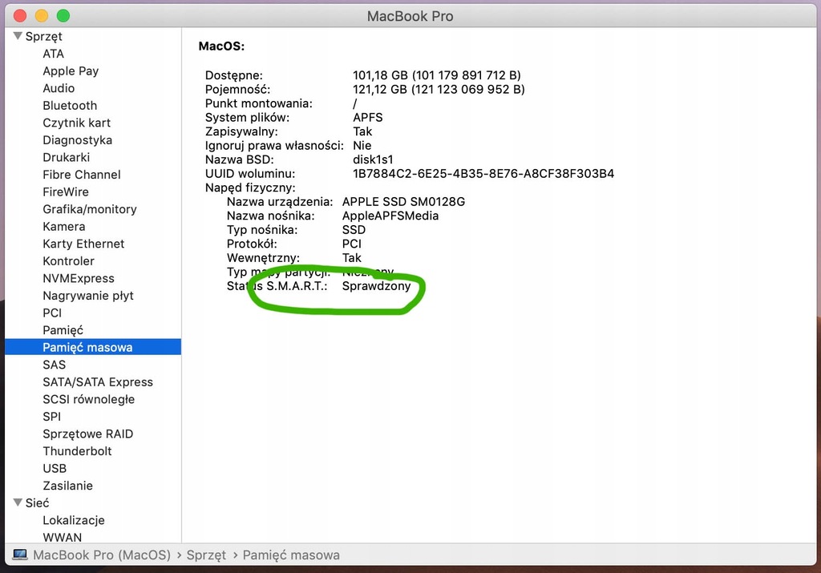The width and height of the screenshot is (821, 573).
Task: Collapse the Sprzęt disclosure triangle
Action: [x=18, y=36]
